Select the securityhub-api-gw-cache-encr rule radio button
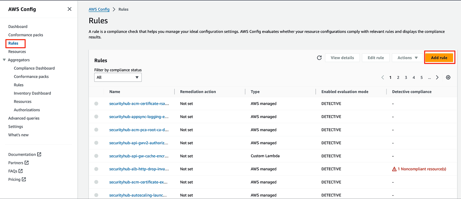The height and width of the screenshot is (199, 461). click(96, 156)
